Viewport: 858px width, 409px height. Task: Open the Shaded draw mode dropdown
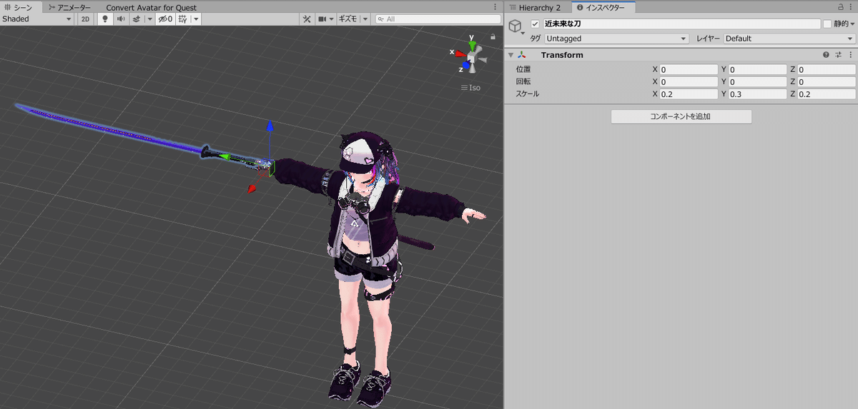[x=37, y=19]
